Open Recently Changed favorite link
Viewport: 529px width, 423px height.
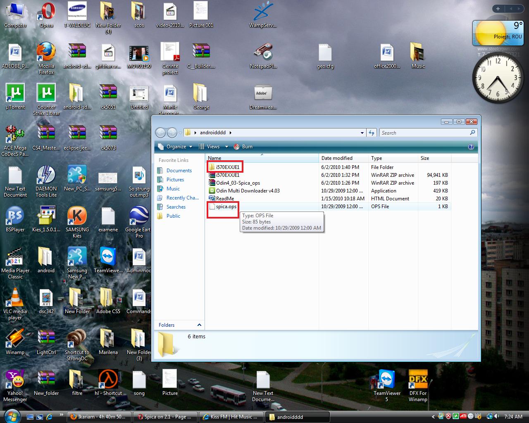point(182,198)
